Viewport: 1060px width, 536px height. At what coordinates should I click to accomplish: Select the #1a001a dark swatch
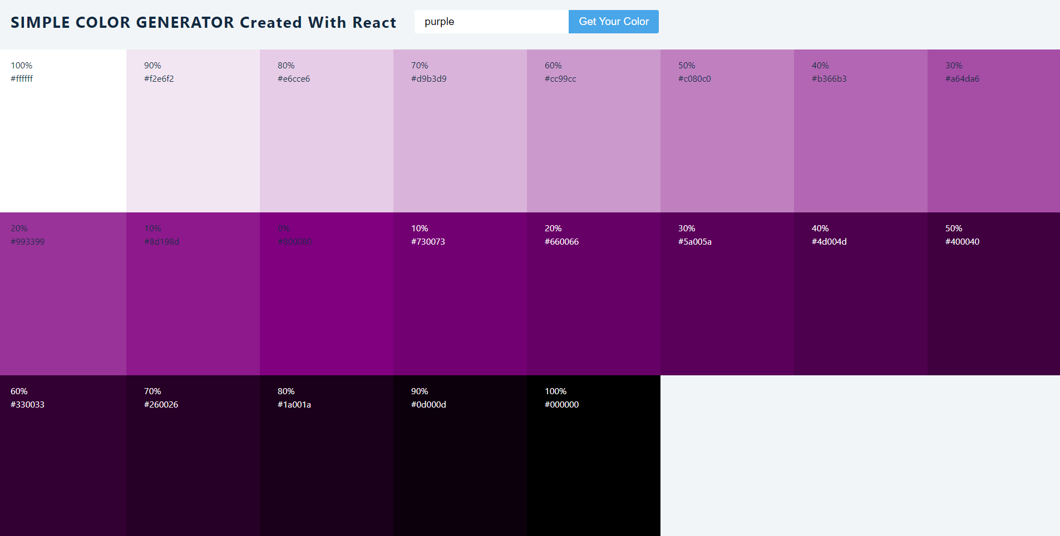tap(327, 455)
